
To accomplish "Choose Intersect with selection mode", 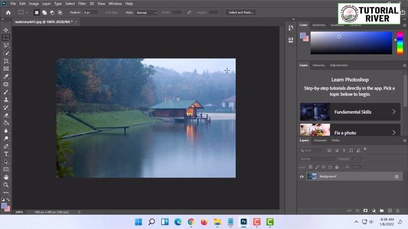I will click(60, 13).
